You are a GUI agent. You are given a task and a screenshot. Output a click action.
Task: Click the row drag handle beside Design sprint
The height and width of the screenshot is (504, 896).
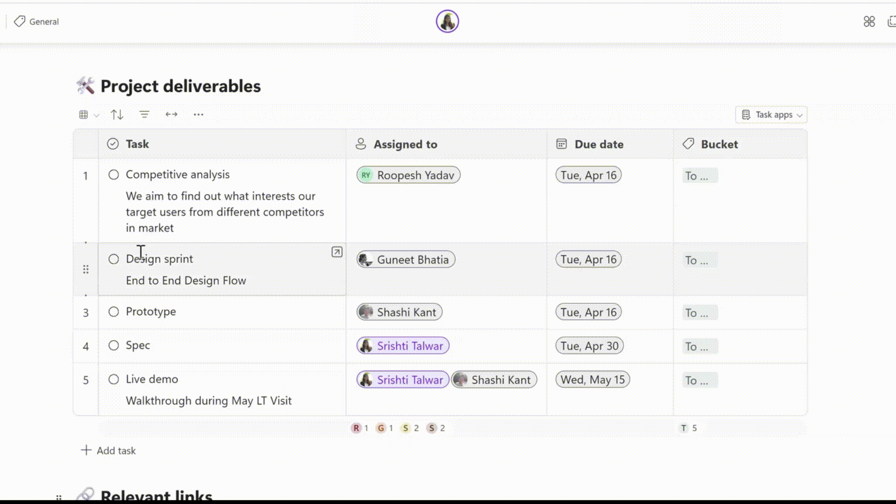point(86,269)
